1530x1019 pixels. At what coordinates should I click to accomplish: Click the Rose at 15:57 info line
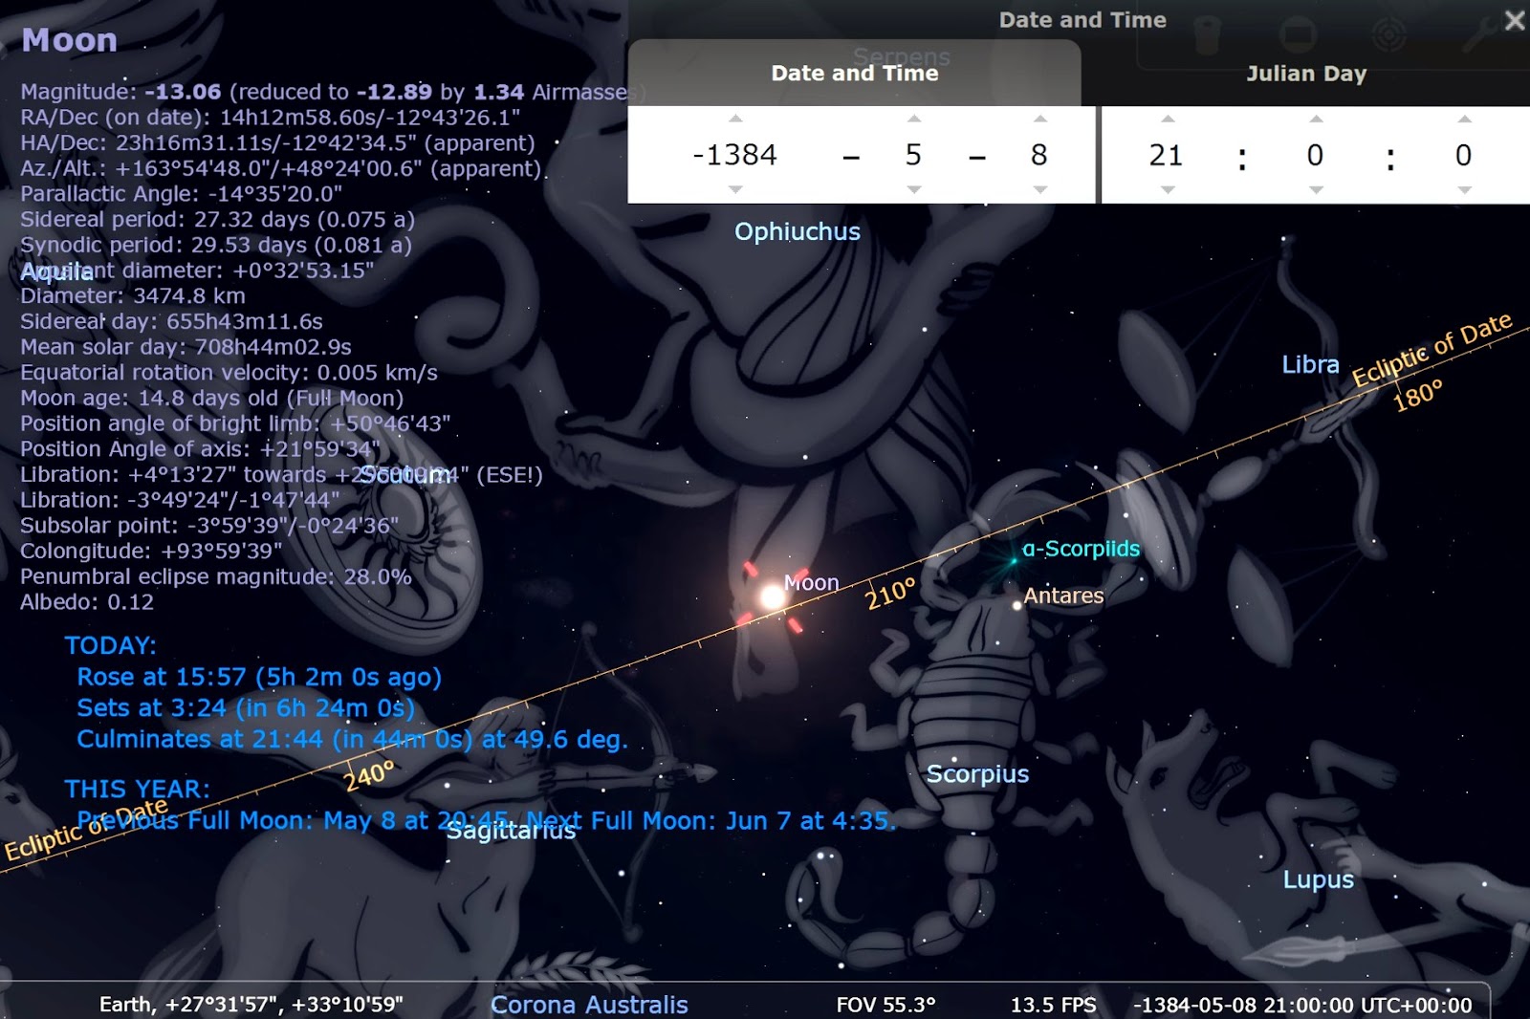click(259, 677)
